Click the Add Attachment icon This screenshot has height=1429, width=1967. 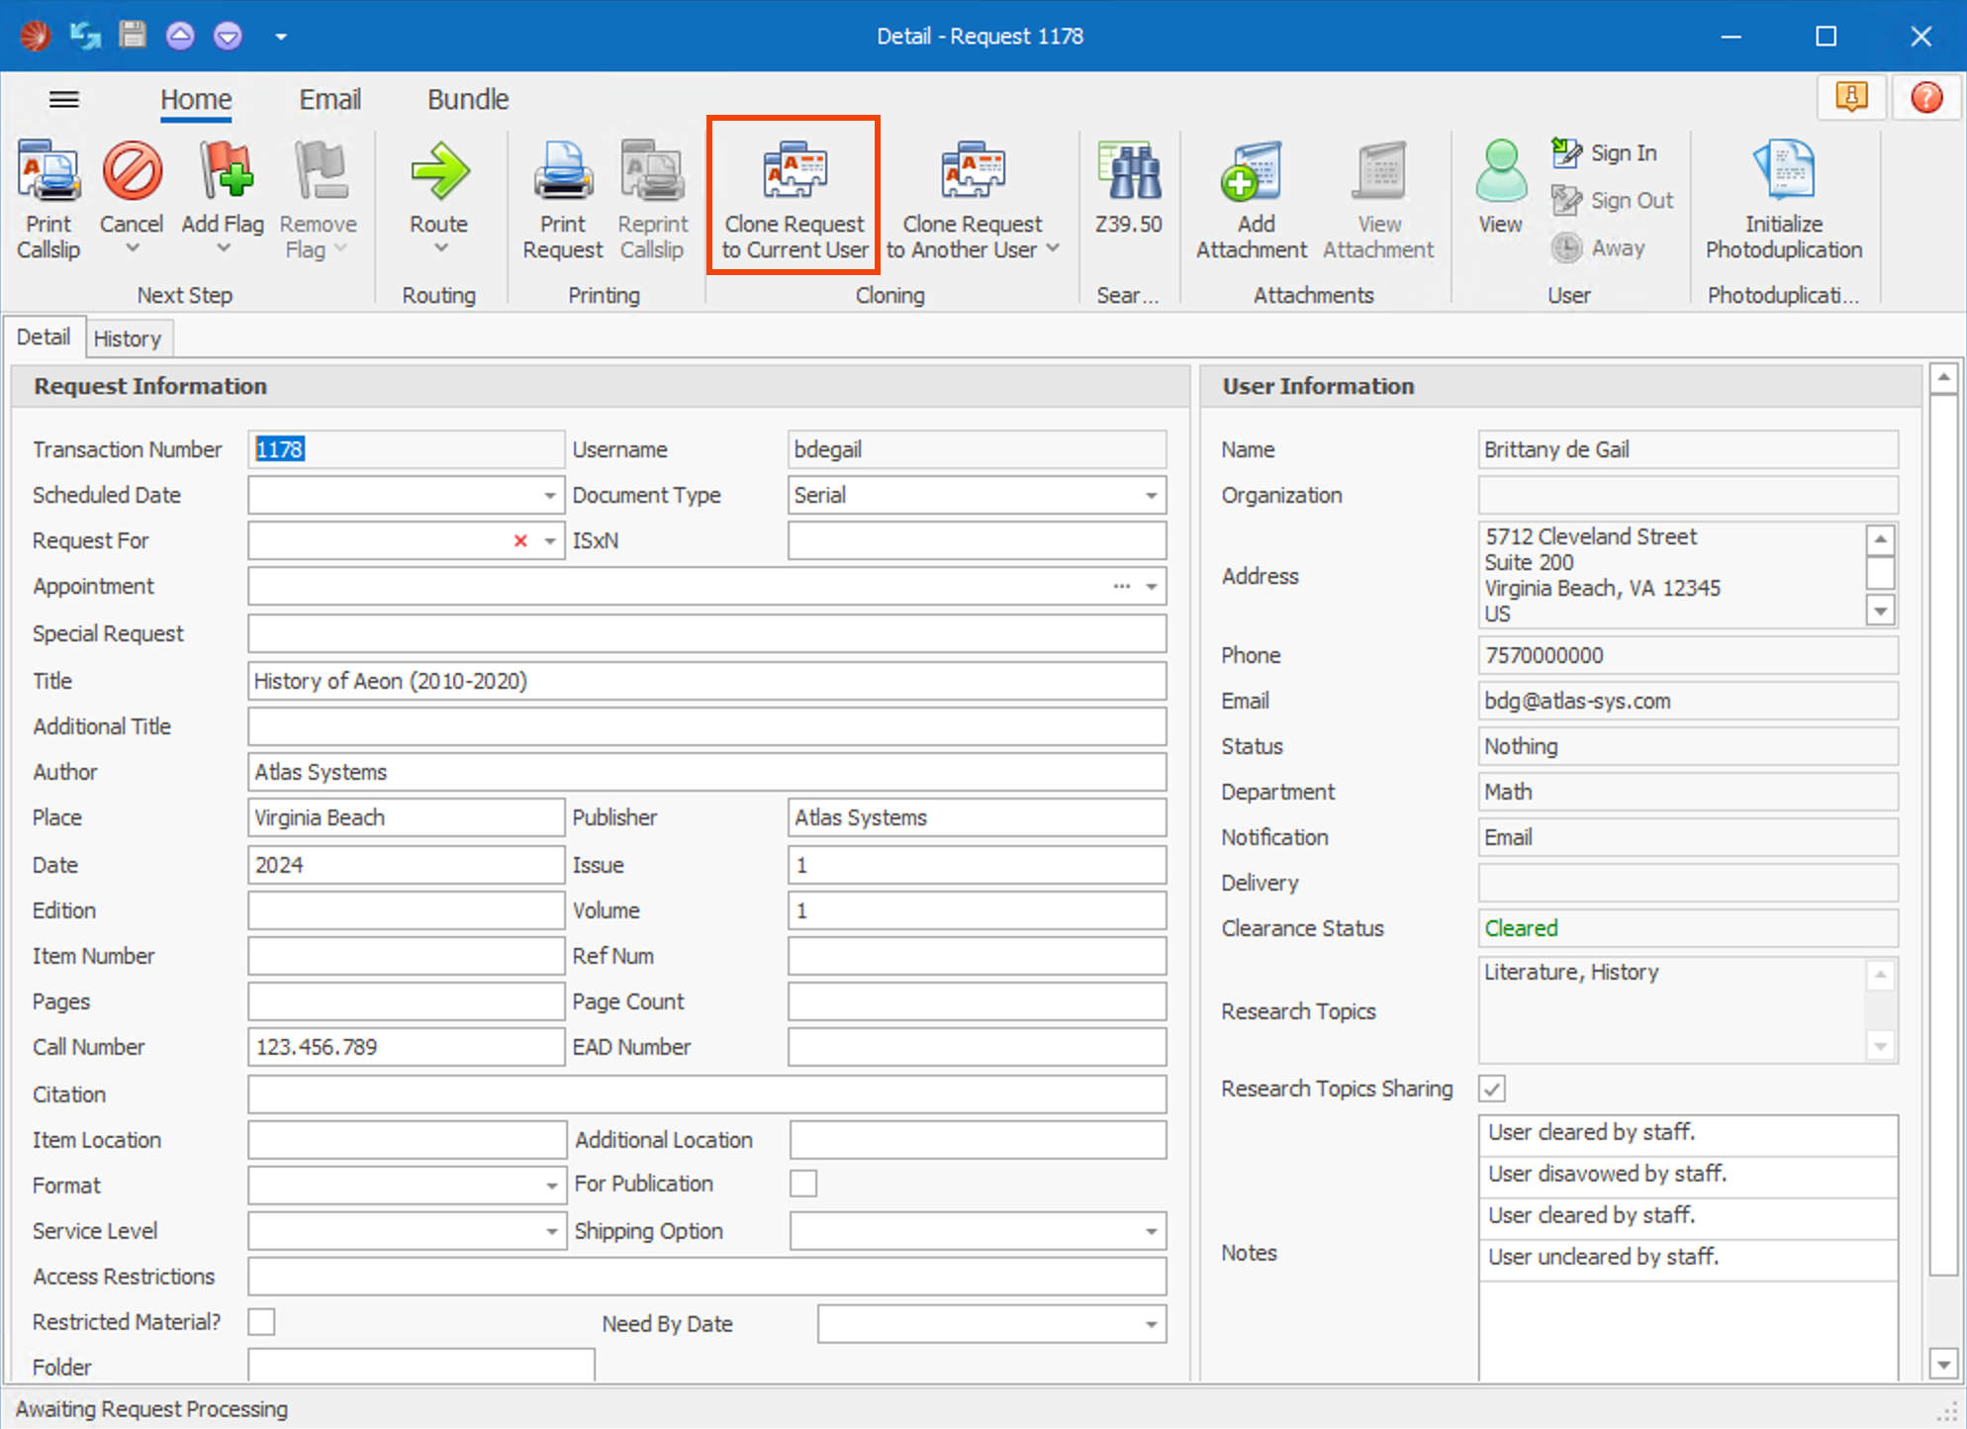pos(1252,172)
